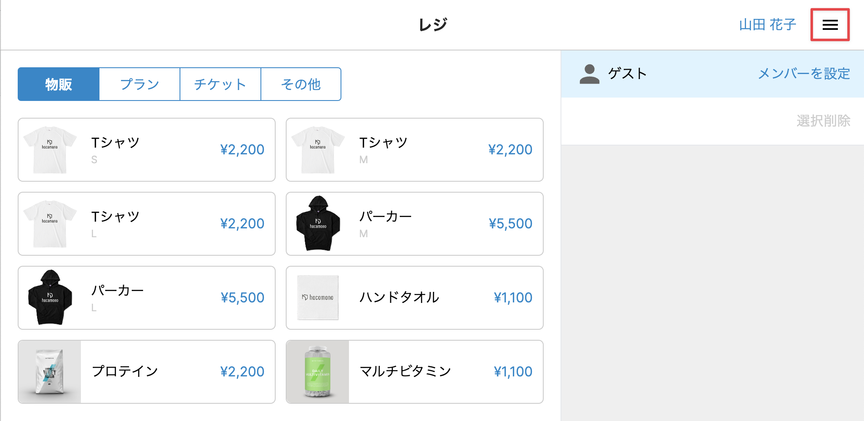Viewport: 864px width, 421px height.
Task: Click the プロテイン product thumbnail
Action: [x=50, y=372]
